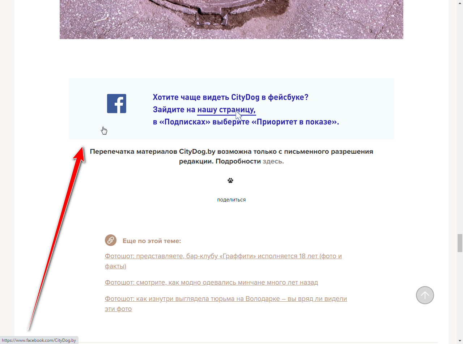Screen dimensions: 463x344
Task: Open article about bar-club «Граффити» turning 18
Action: (223, 261)
